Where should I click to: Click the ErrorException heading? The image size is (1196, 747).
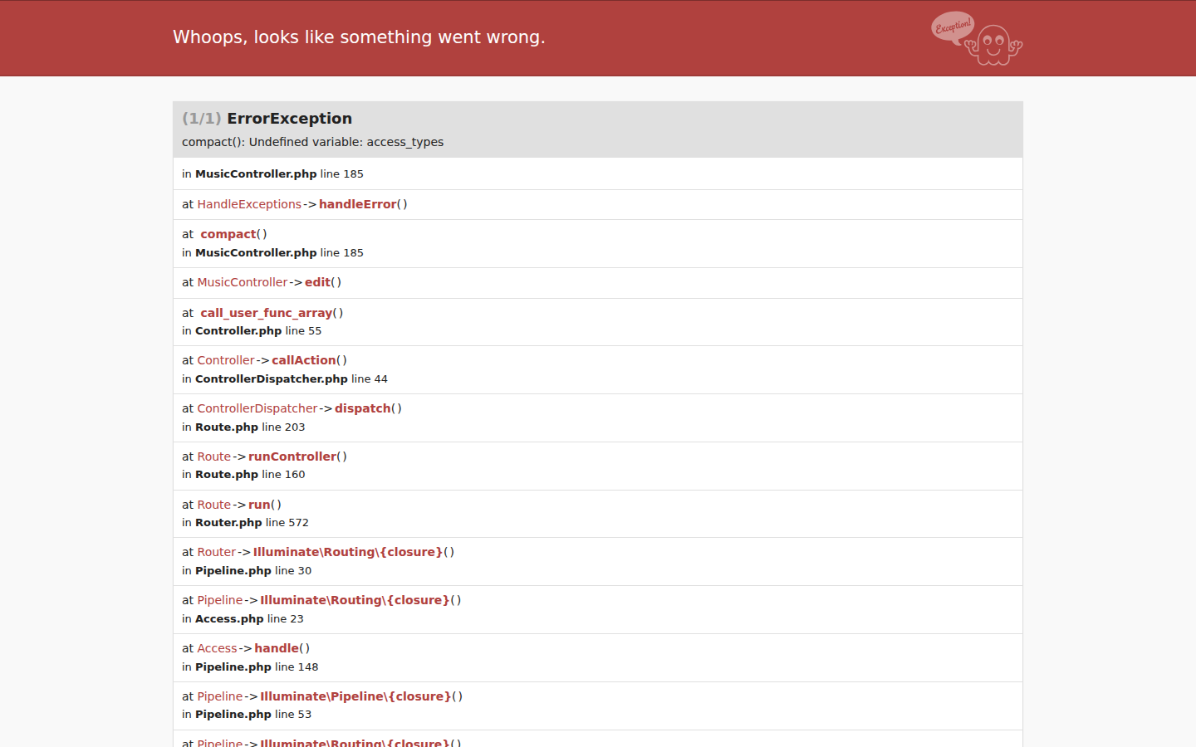(289, 119)
